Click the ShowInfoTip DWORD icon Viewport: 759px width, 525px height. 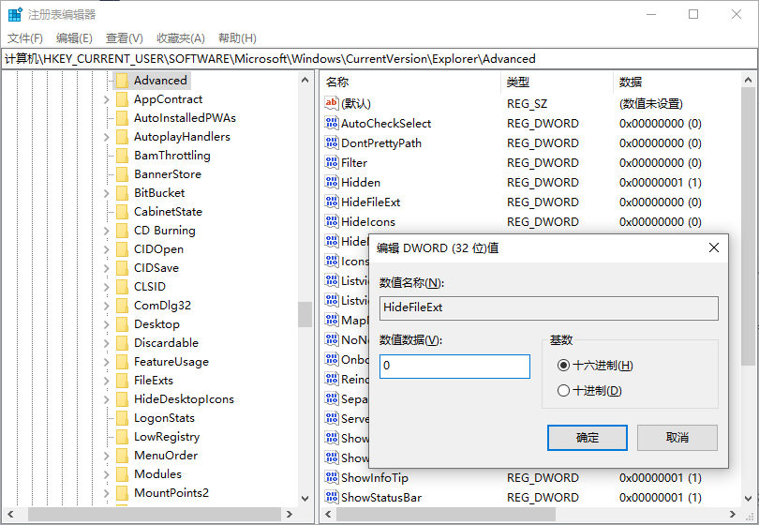[x=332, y=477]
